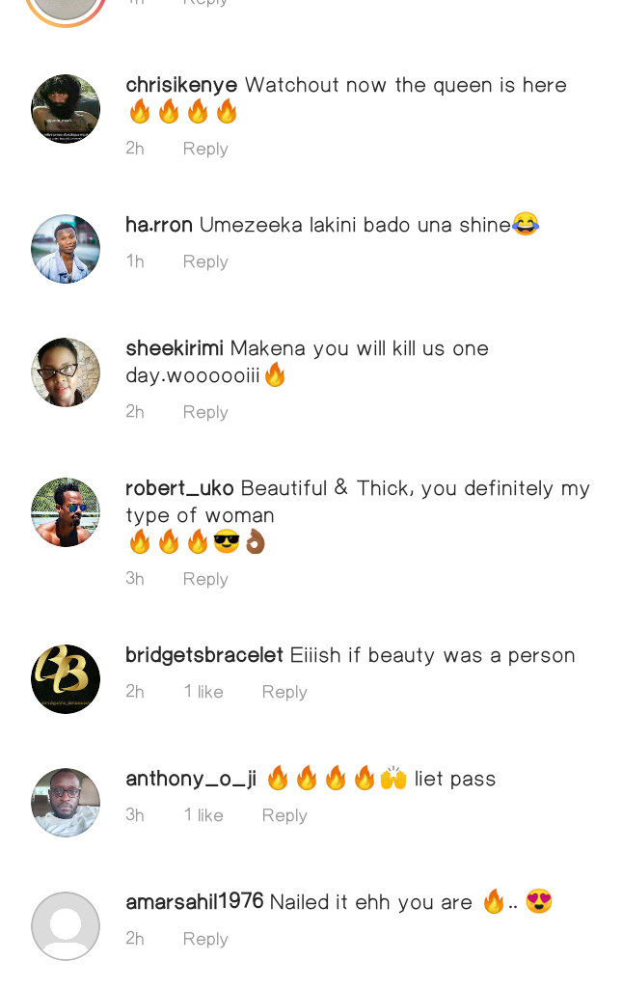Viewport: 622px width, 989px height.
Task: Reply to sheekirimi's Makena comment
Action: coord(205,413)
